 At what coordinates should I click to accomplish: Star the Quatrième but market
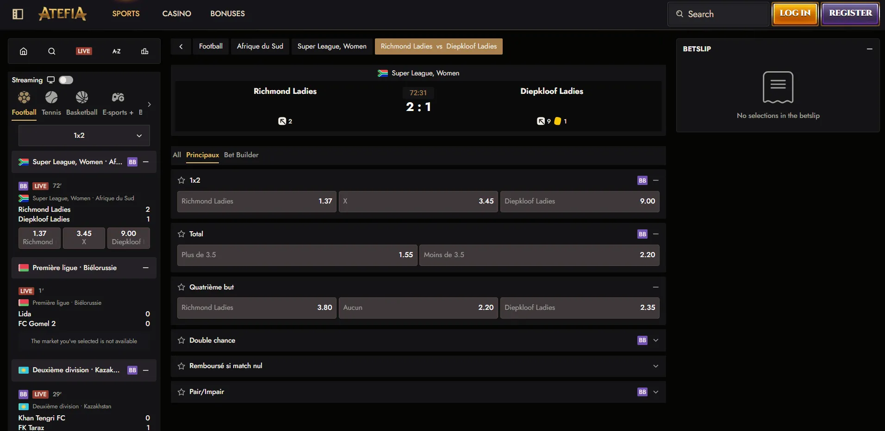[x=181, y=287]
